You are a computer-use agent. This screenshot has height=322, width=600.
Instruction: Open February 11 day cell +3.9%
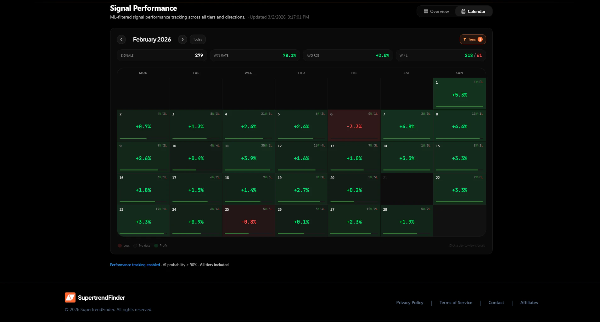pos(249,157)
